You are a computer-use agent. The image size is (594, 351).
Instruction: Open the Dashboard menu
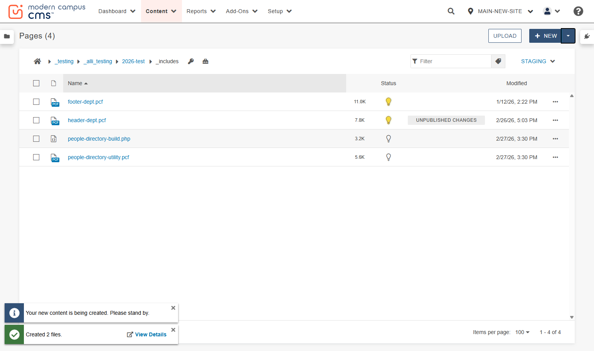(x=117, y=11)
